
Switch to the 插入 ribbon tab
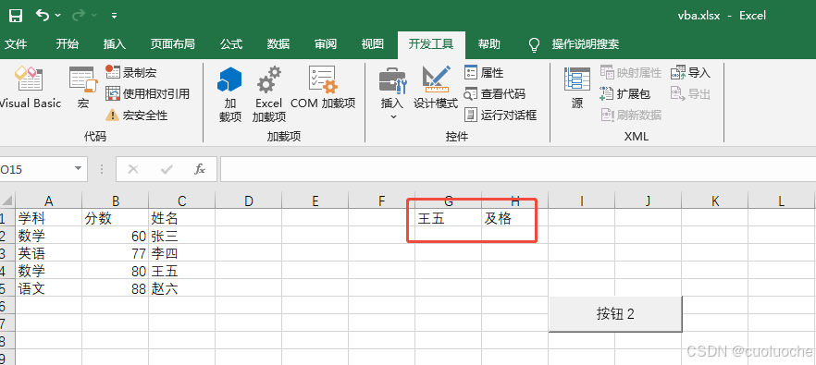pyautogui.click(x=115, y=44)
